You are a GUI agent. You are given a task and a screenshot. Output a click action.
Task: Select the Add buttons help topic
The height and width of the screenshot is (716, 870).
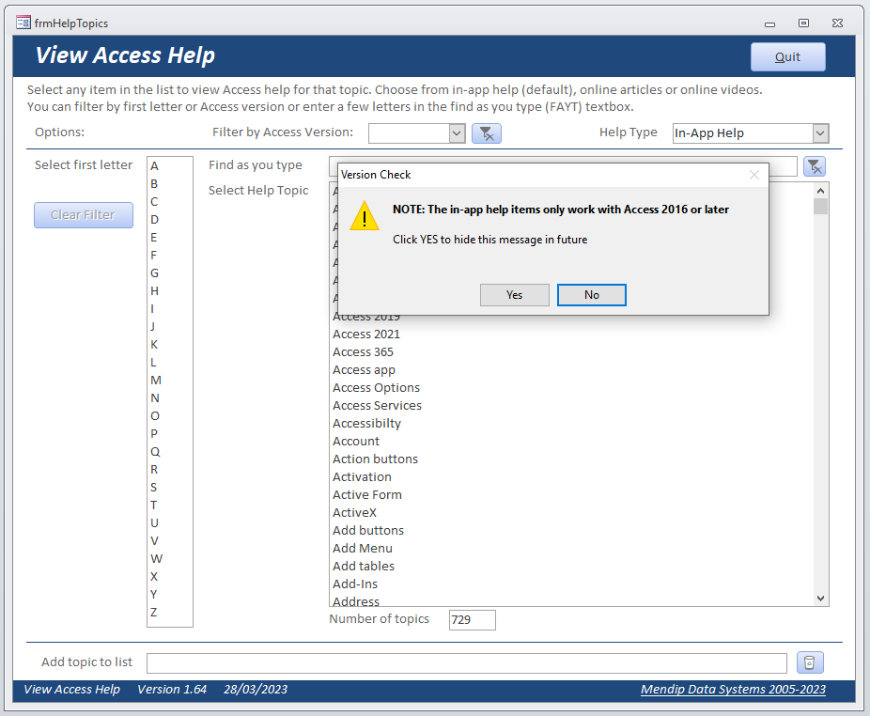click(x=368, y=530)
